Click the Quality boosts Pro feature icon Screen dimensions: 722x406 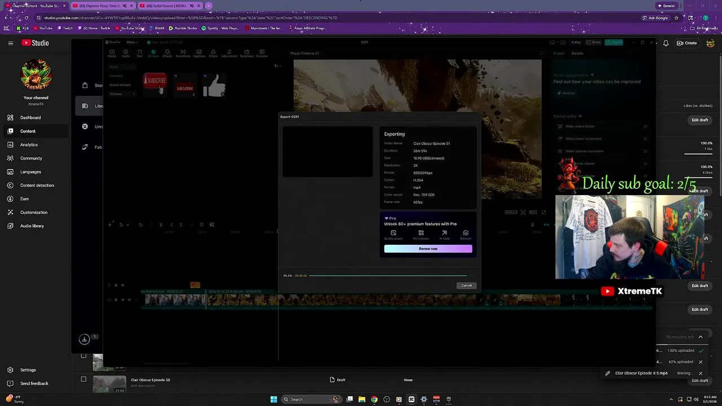[x=394, y=235]
